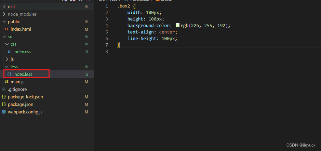Open index.css file name
The height and width of the screenshot is (151, 321).
22,52
